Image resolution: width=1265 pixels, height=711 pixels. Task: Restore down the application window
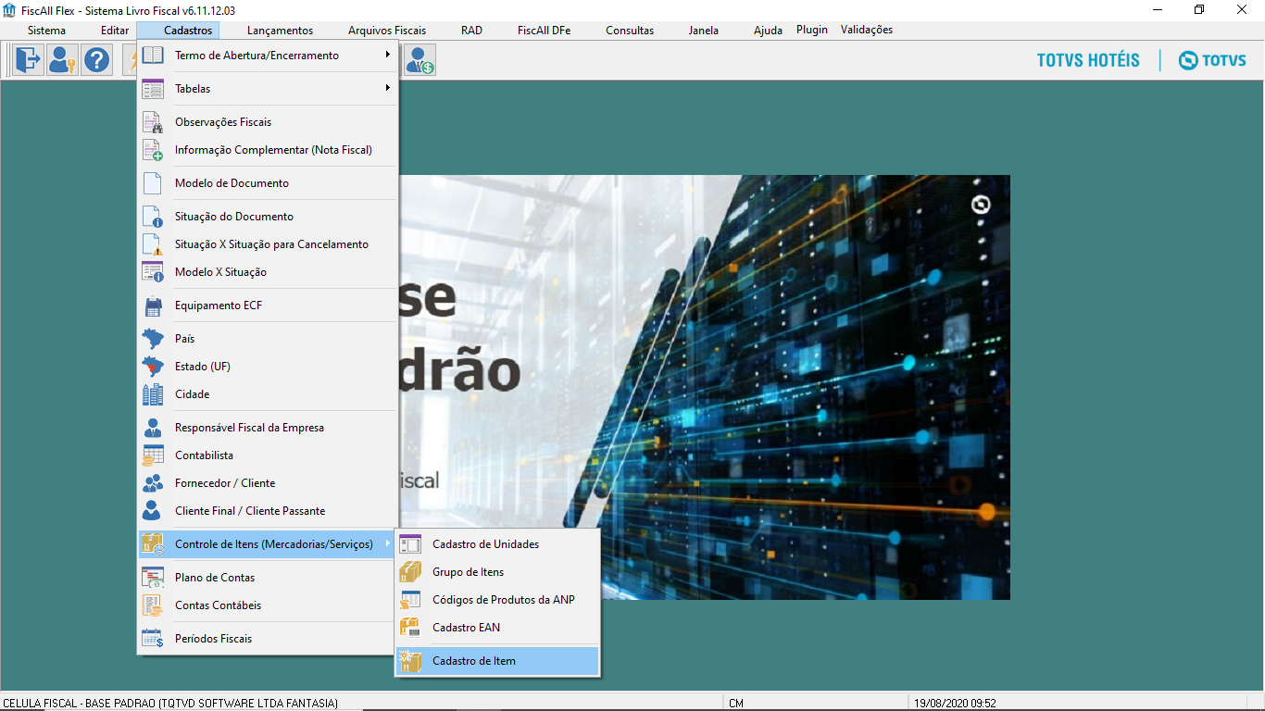click(x=1199, y=10)
